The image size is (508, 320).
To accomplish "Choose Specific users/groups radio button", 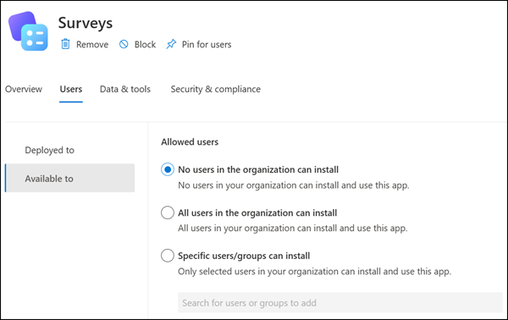I will coord(168,256).
